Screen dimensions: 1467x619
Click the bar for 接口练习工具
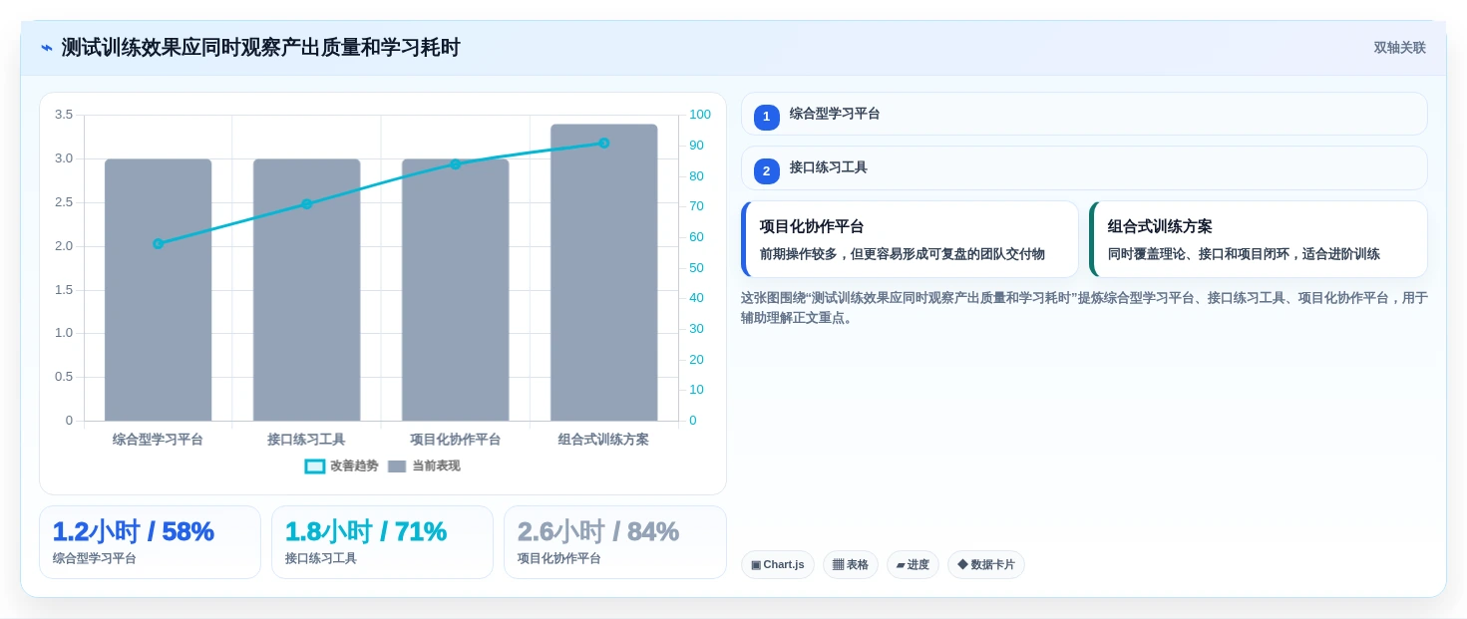[306, 290]
